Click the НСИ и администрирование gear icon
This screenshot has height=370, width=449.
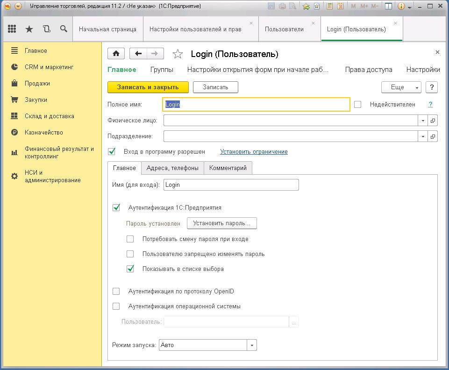[x=14, y=176]
